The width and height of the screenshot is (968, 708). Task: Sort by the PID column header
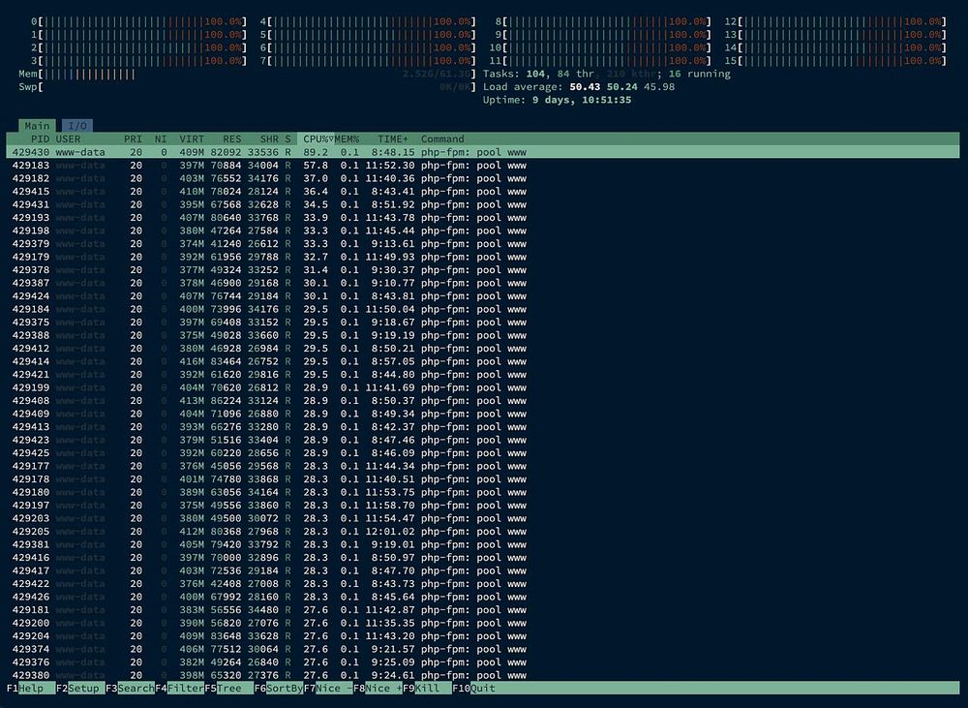40,139
